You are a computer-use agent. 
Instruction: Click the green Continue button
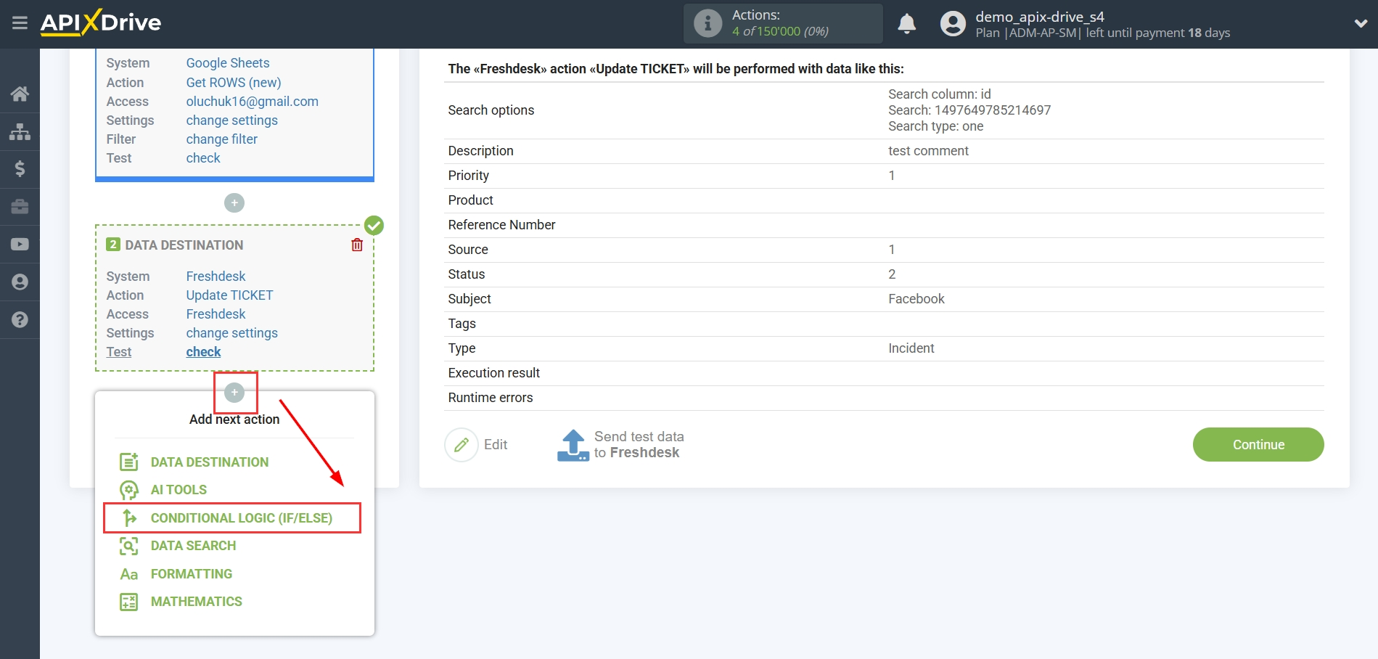pos(1258,445)
